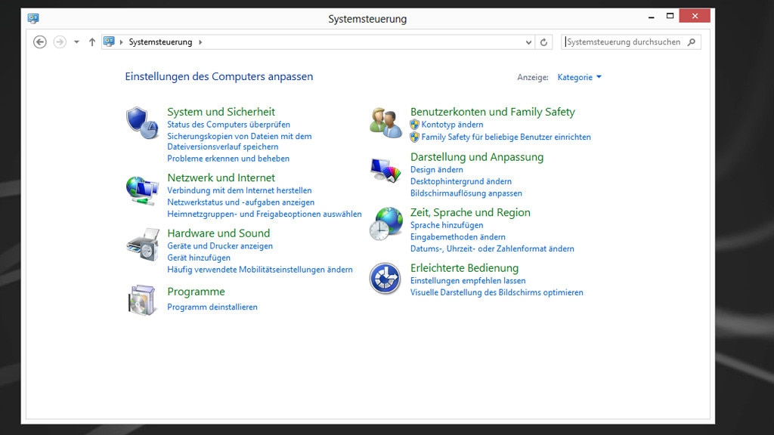The image size is (774, 435).
Task: Click the Programm deinstallieren link
Action: pos(212,307)
